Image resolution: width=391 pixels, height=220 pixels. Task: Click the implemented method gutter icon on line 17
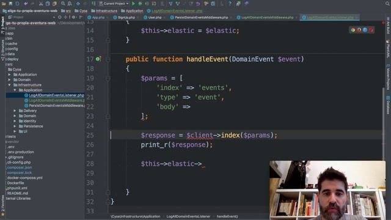(x=98, y=59)
